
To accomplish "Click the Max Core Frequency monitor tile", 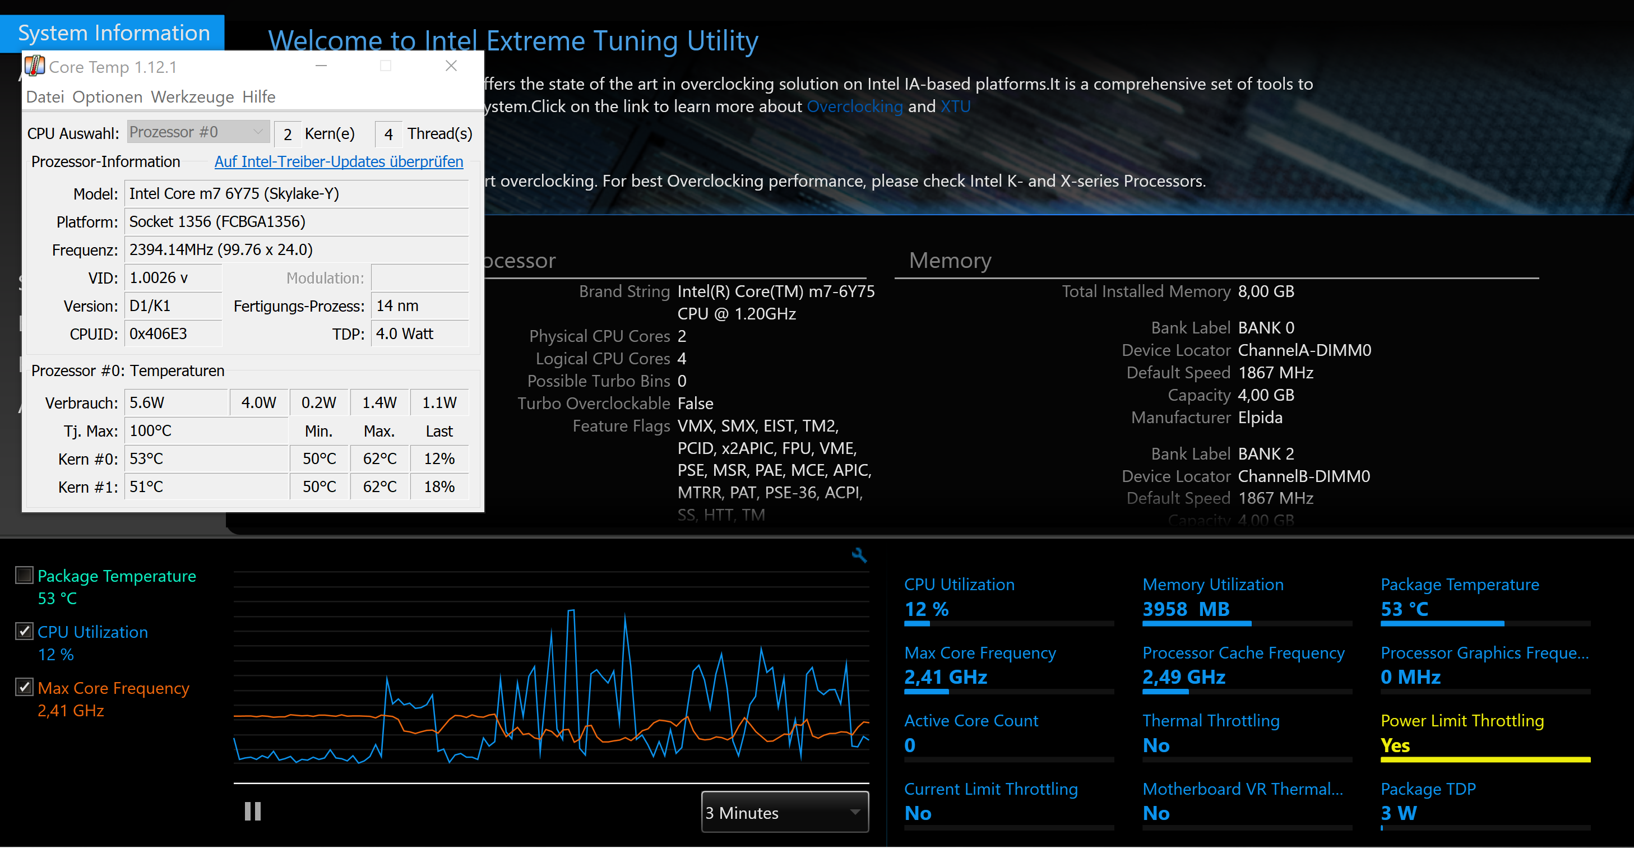I will 1008,668.
